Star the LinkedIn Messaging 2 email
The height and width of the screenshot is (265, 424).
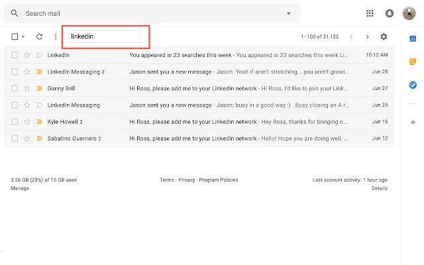[26, 72]
